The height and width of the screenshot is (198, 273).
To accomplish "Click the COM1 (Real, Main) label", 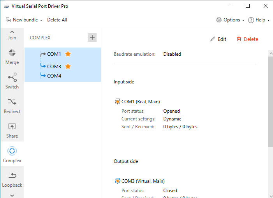I will pyautogui.click(x=141, y=102).
